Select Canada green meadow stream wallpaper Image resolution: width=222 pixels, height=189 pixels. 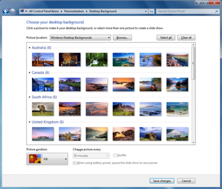(x=69, y=85)
